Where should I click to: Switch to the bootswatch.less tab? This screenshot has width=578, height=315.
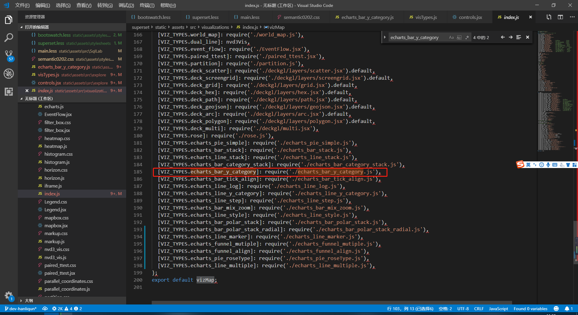[x=154, y=17]
